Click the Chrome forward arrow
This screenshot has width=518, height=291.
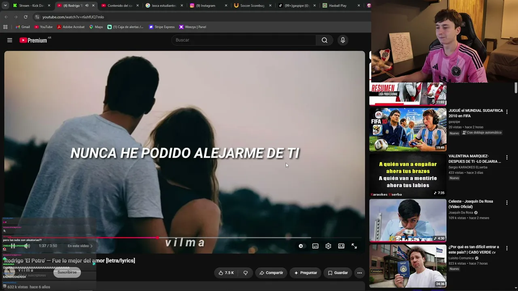pos(16,17)
